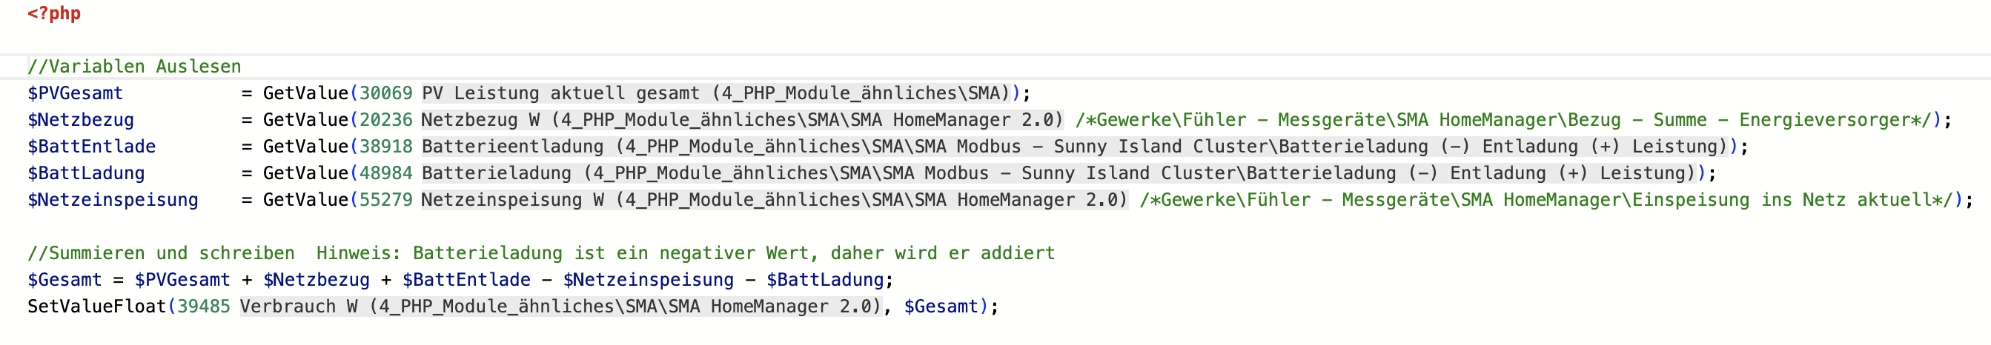Click the object ID 20236

pos(385,120)
